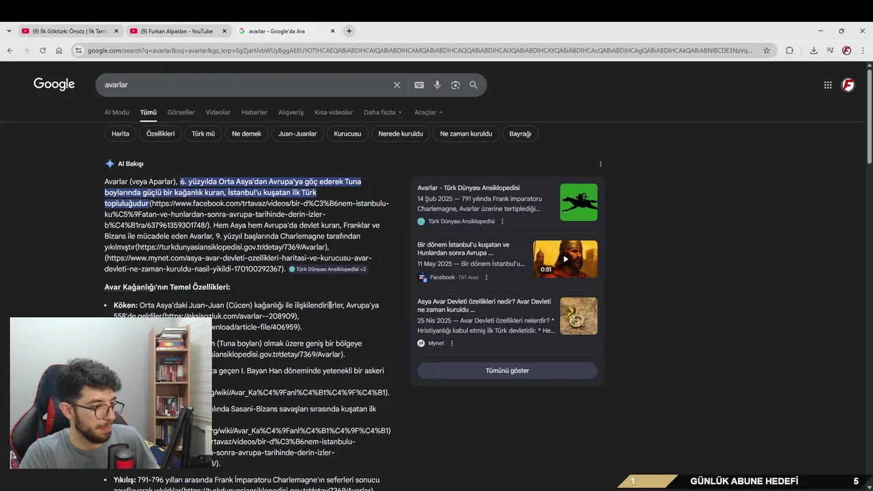Start a voice search with microphone
The image size is (873, 491).
tap(437, 85)
